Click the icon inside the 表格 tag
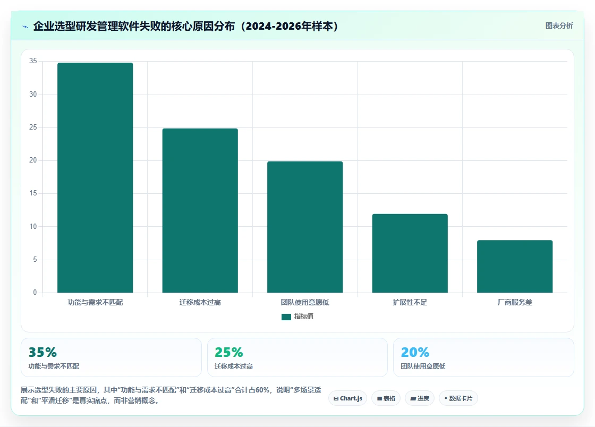 coord(379,398)
